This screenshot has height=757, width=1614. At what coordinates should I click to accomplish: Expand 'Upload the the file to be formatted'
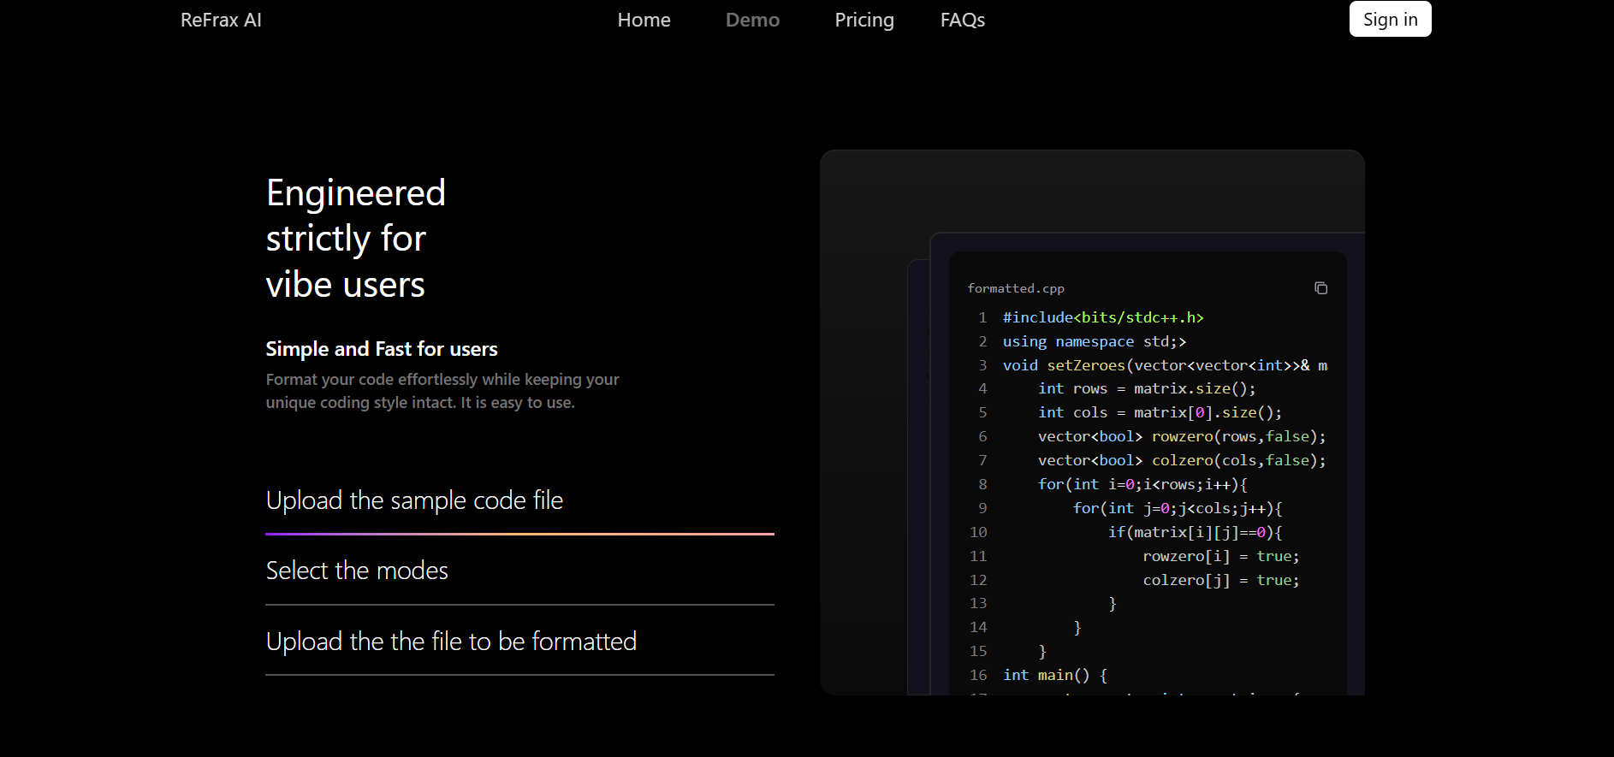(451, 642)
